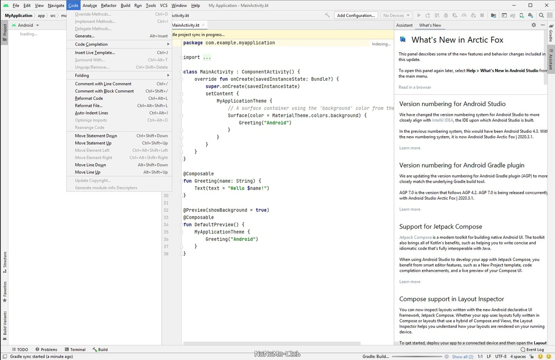Open the Read in a browser link
This screenshot has height=360, width=555.
[x=415, y=87]
